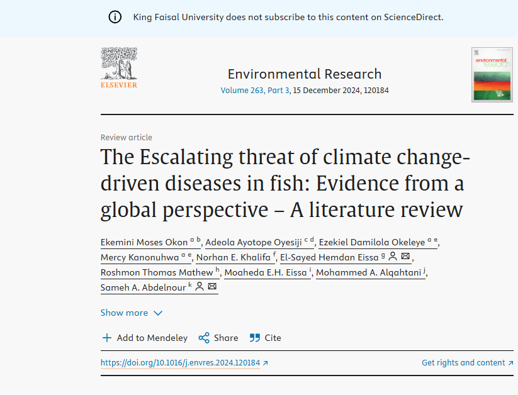Open author Norhan E. Khalifa
Viewport: 518px width, 395px height.
234,257
